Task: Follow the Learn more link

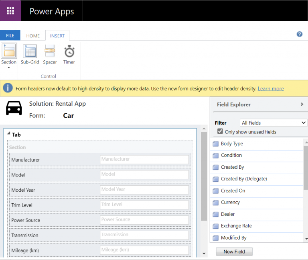Action: (x=271, y=88)
